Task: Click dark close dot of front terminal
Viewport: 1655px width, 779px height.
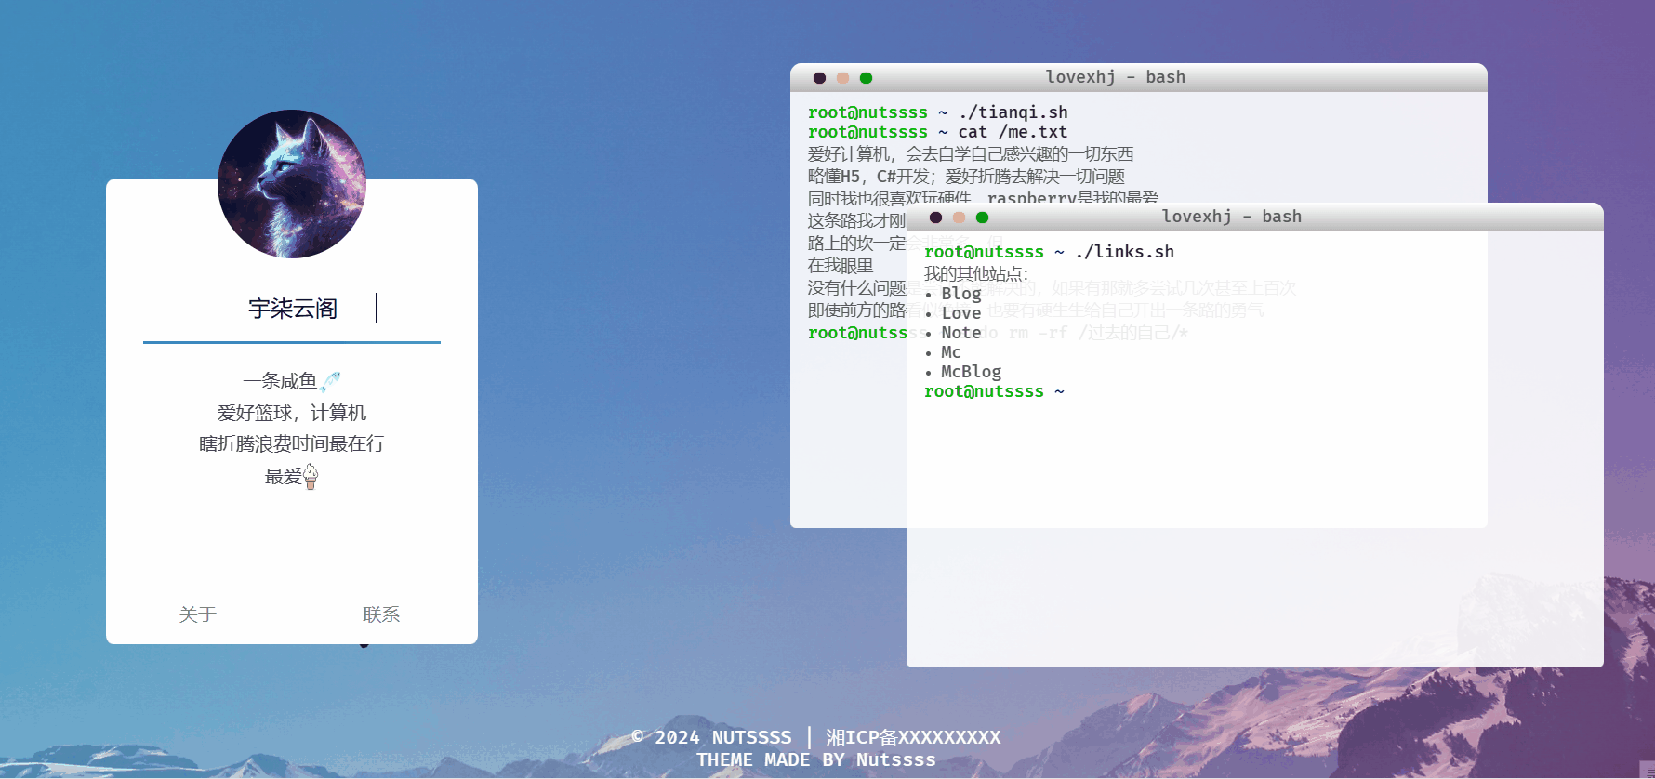Action: coord(936,218)
